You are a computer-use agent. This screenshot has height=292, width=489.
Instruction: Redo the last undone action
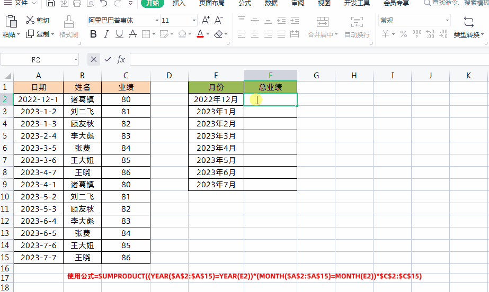coord(117,3)
